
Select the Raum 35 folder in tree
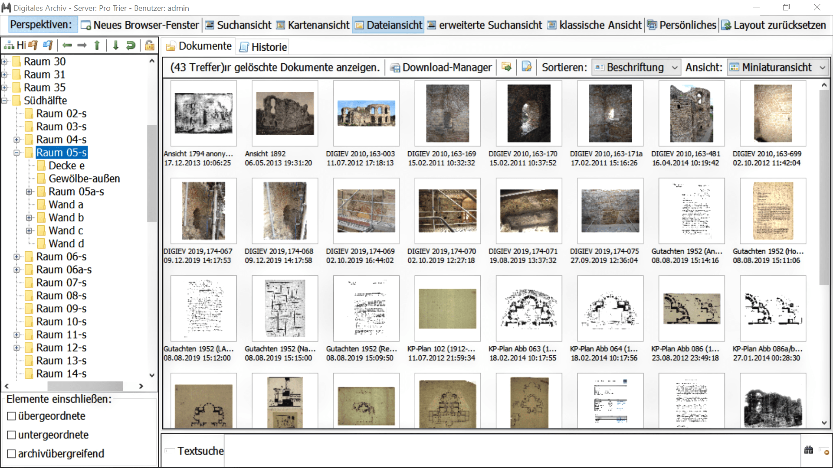coord(45,88)
